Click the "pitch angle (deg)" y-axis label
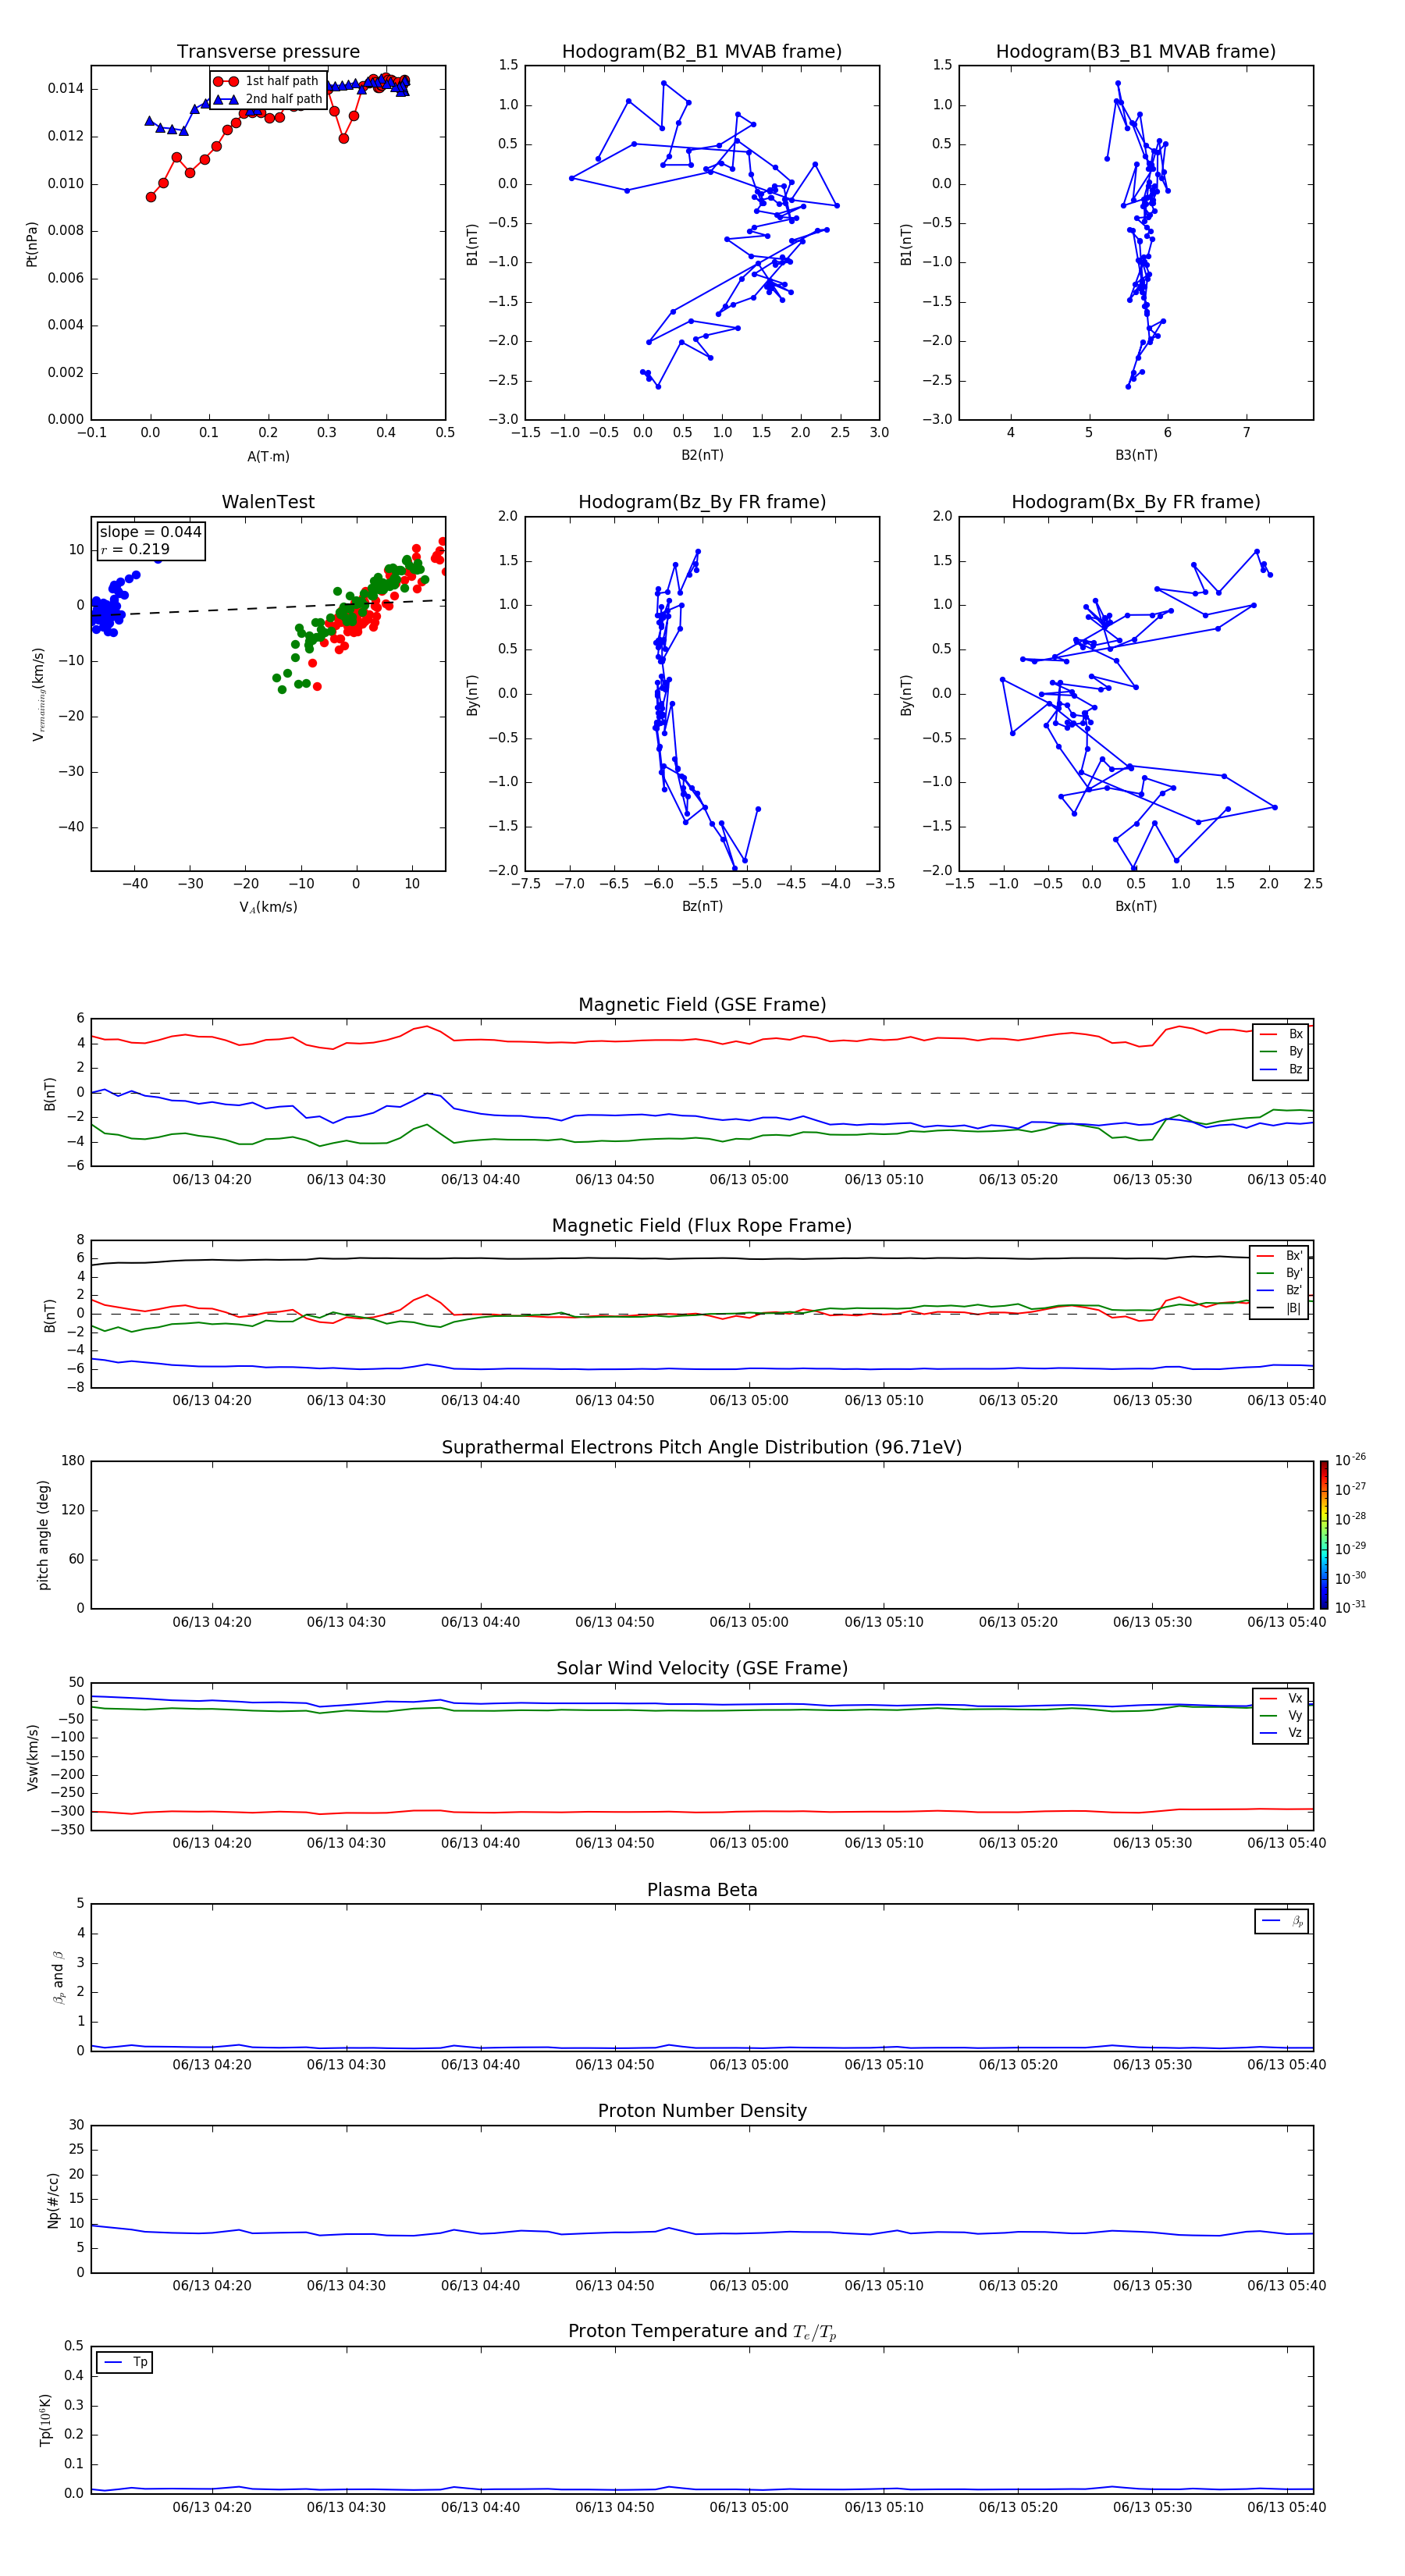 pos(43,1535)
